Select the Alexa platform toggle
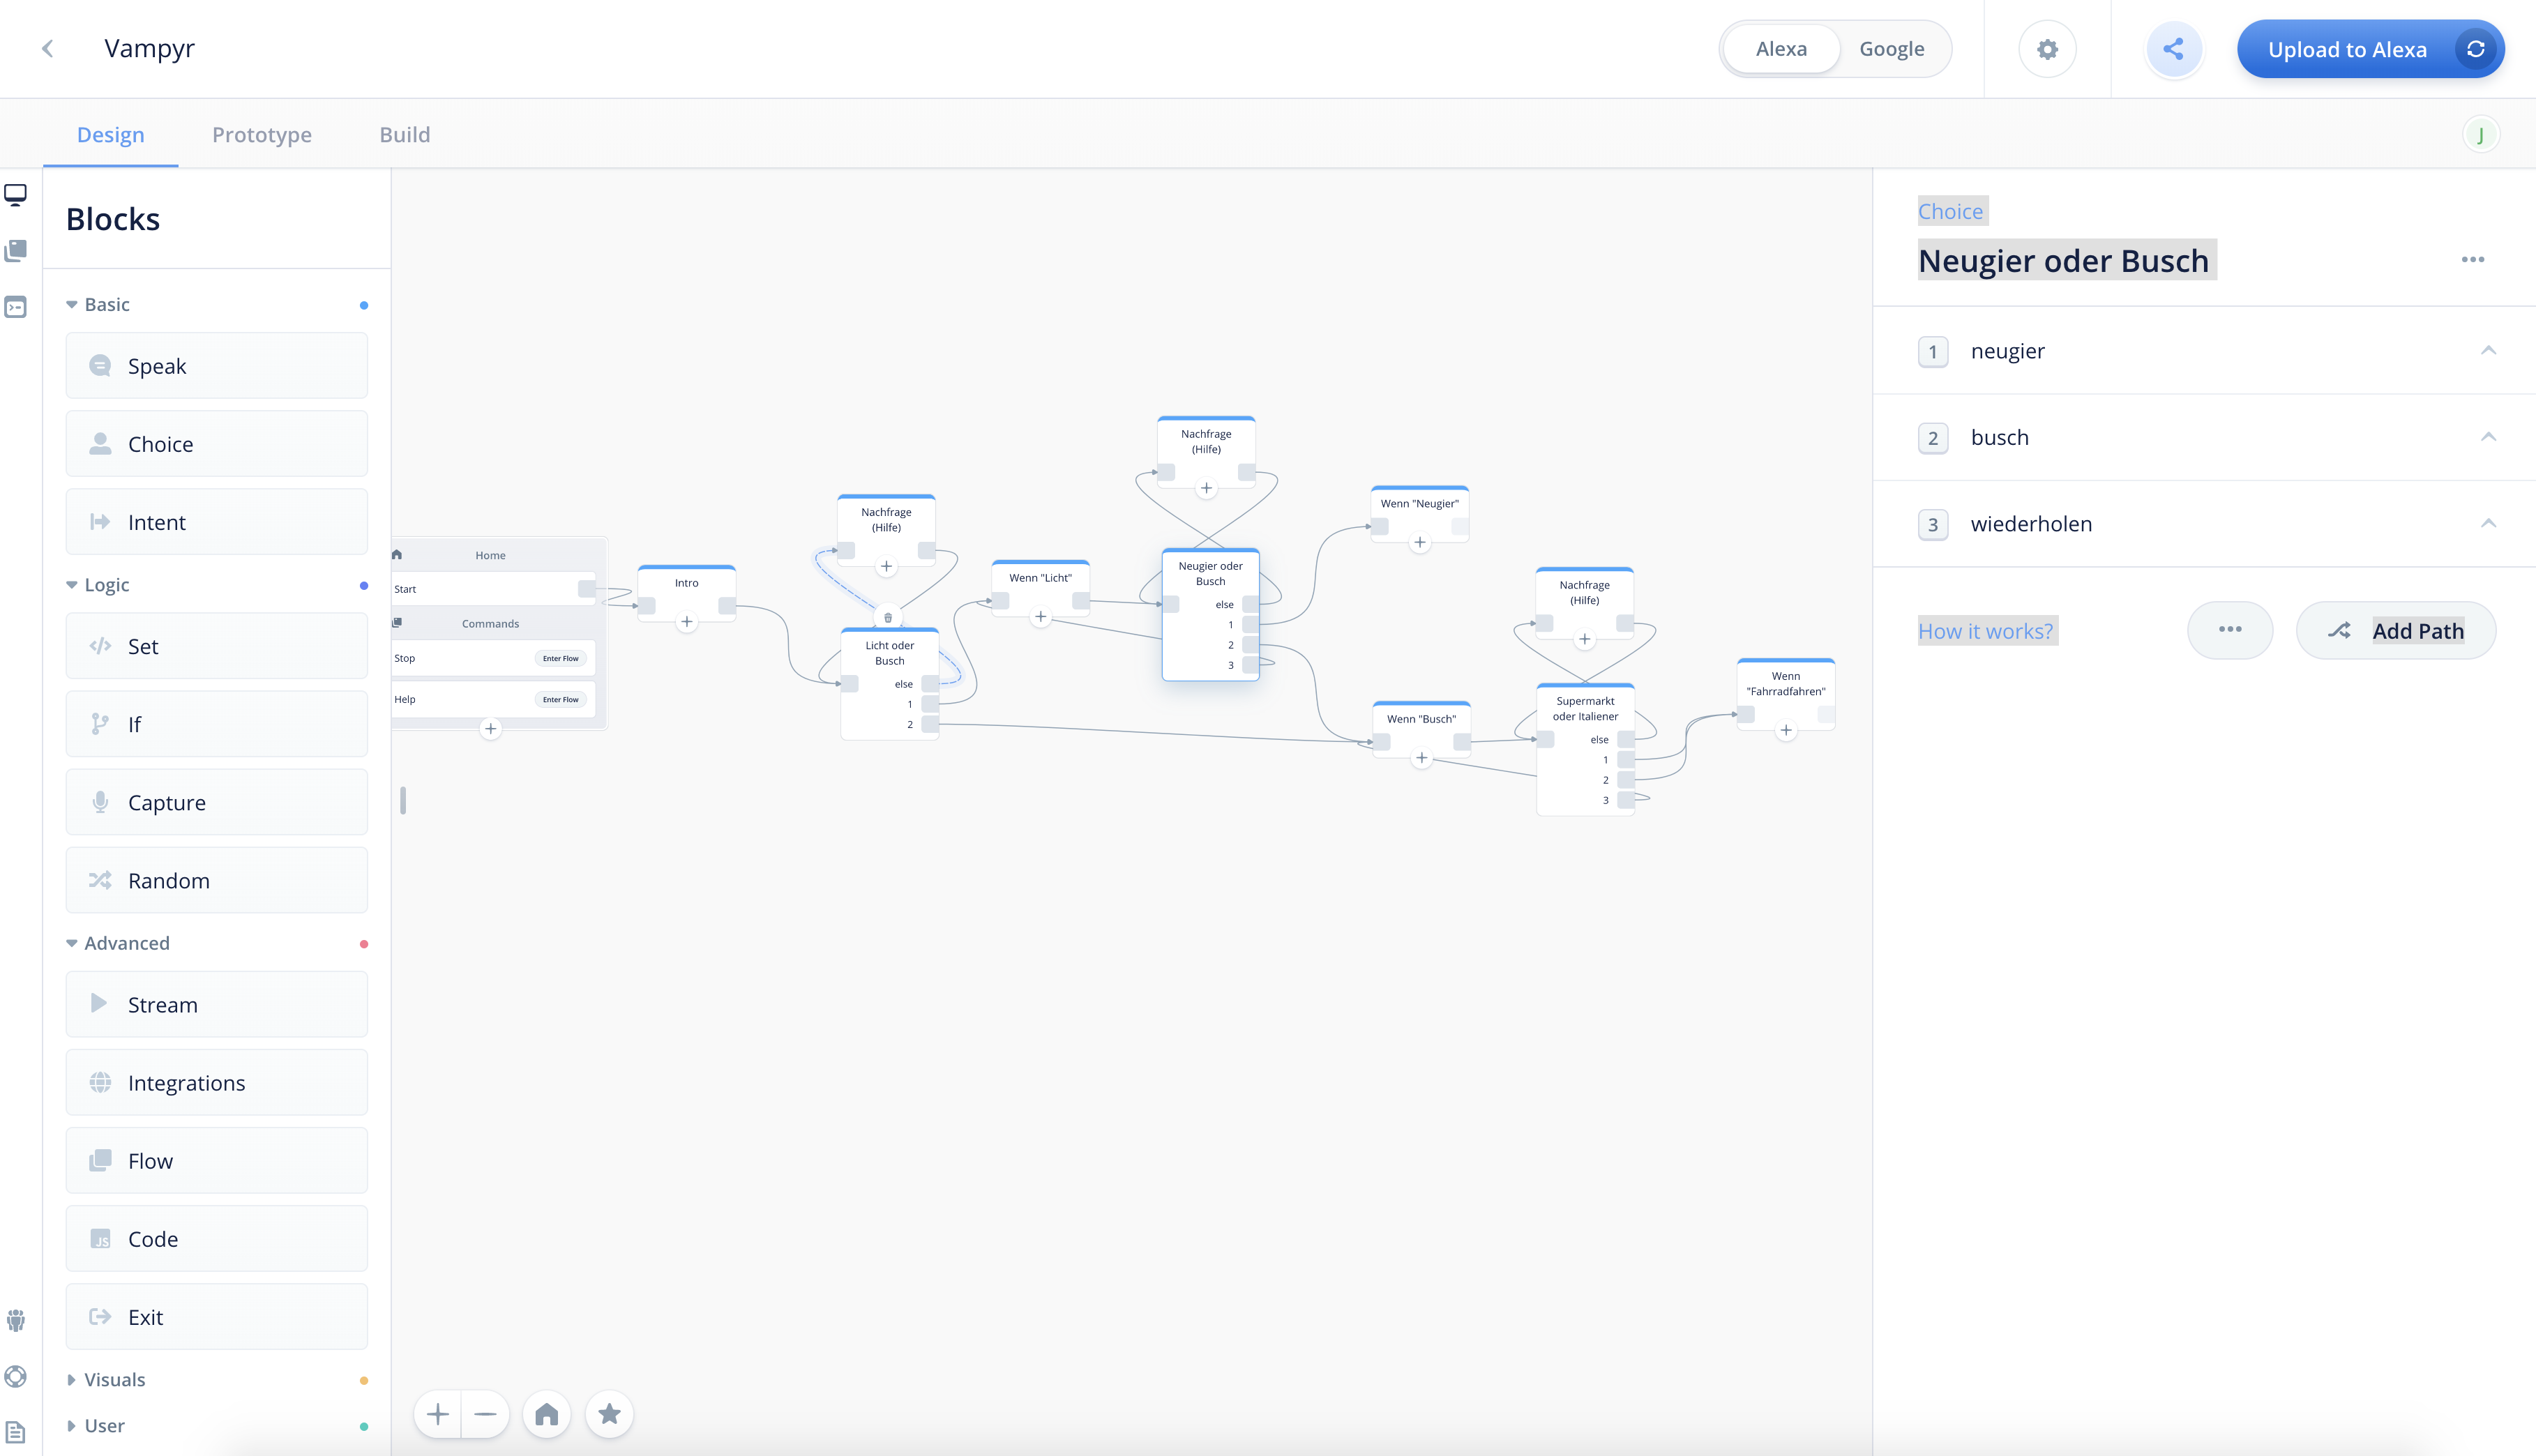The height and width of the screenshot is (1456, 2536). coord(1781,49)
